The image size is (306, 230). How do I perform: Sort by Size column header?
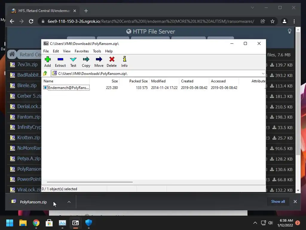(x=104, y=81)
